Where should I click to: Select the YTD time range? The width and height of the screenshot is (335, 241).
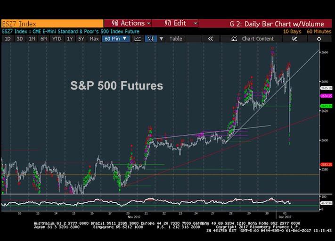[57, 39]
